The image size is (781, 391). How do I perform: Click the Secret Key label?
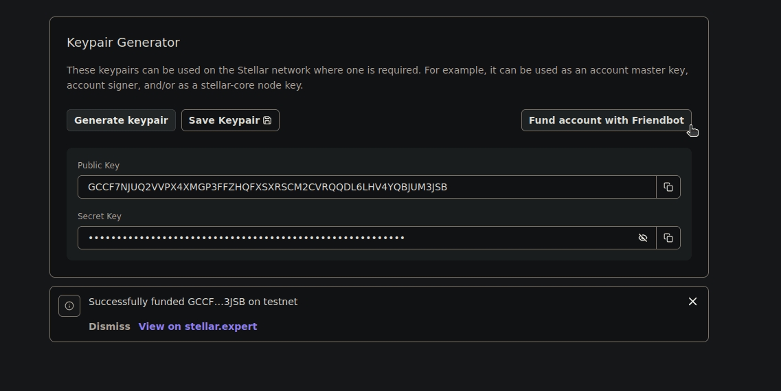click(100, 216)
